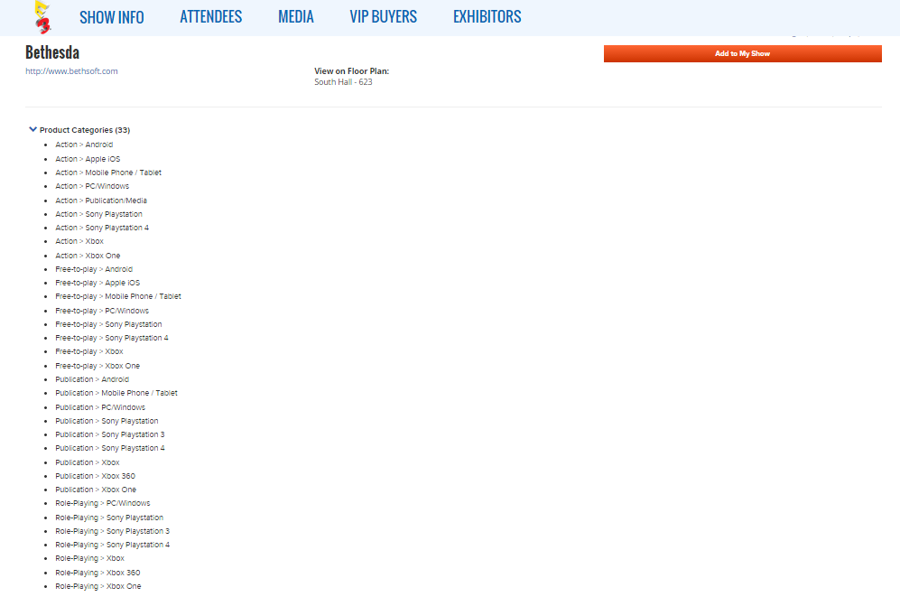Click the Bethesda exhibitor title
Image resolution: width=900 pixels, height=597 pixels.
[52, 51]
